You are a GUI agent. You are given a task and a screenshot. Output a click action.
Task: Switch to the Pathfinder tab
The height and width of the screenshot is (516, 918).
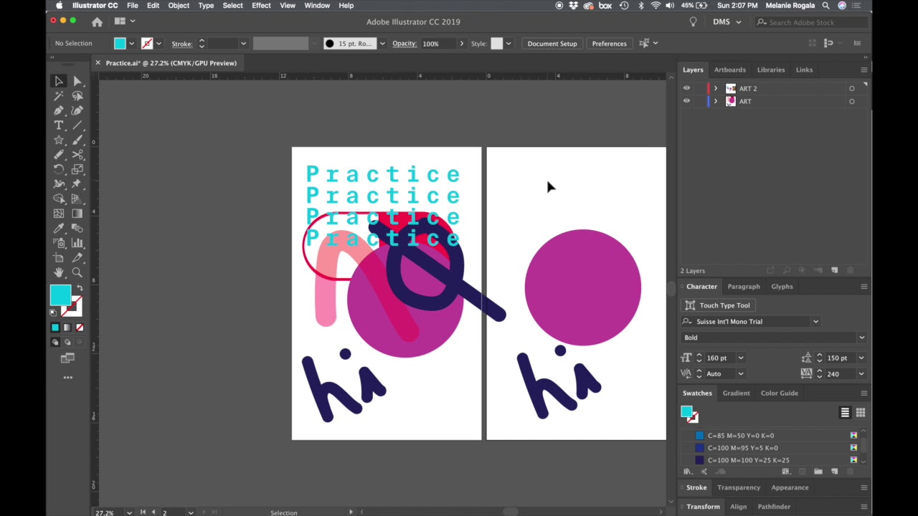[x=774, y=507]
